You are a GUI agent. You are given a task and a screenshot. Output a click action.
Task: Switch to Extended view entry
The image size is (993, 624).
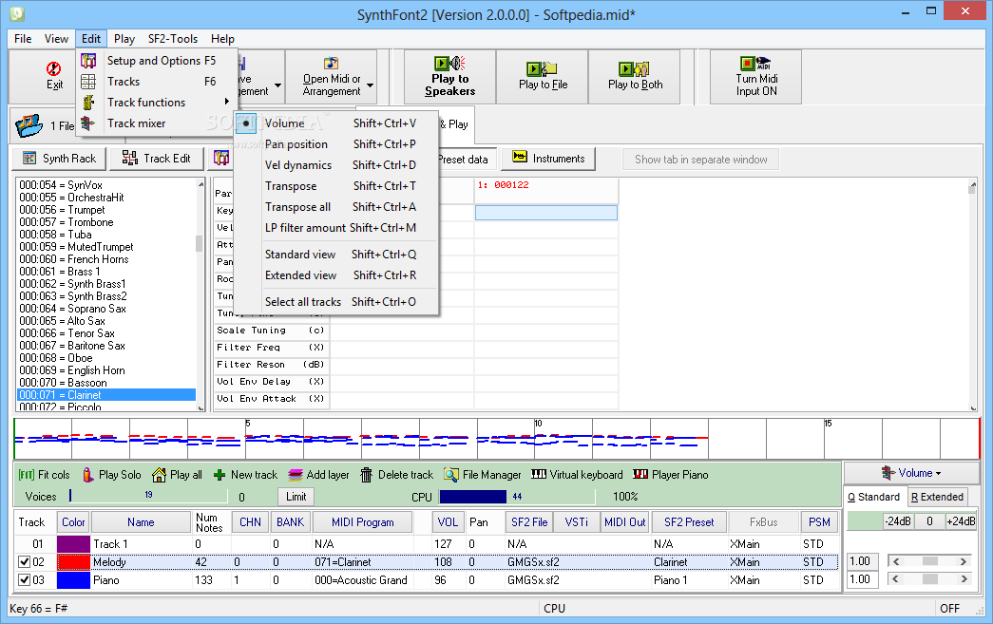[335, 275]
